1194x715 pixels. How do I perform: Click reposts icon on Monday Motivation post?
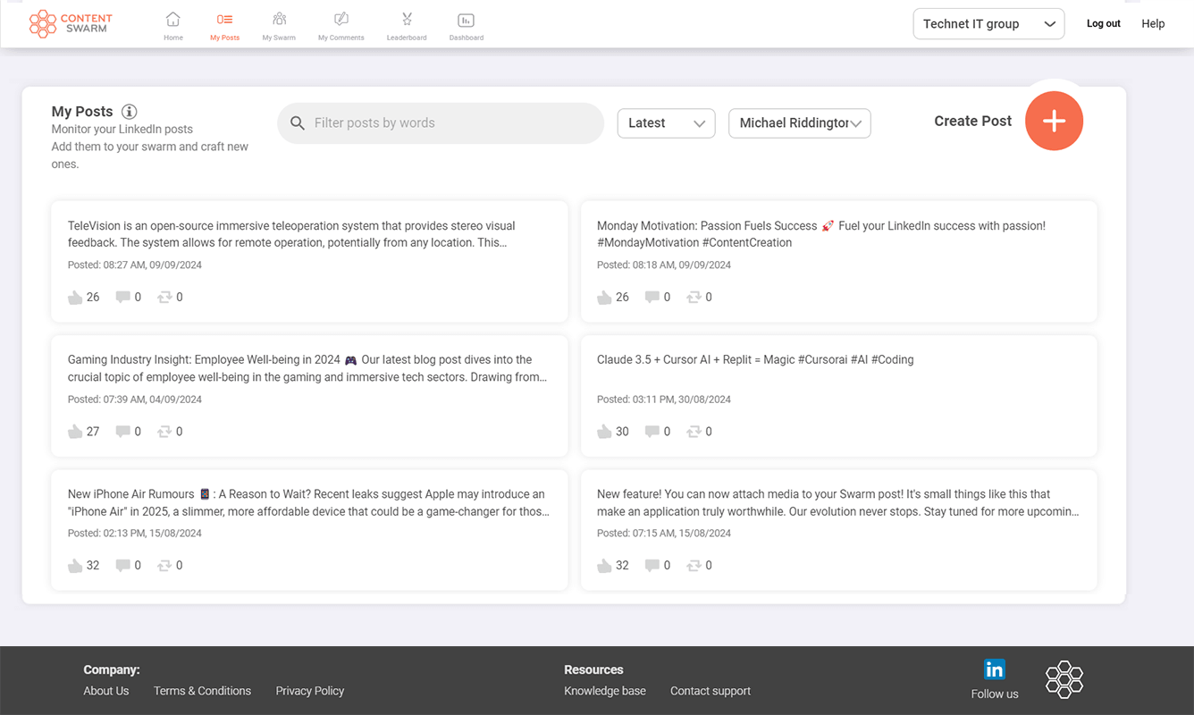(x=694, y=297)
